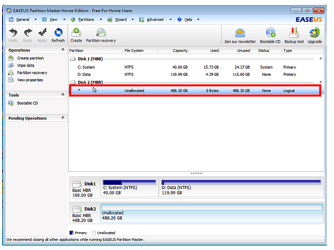
Task: Click View properties icon in Operations
Action: 11,80
